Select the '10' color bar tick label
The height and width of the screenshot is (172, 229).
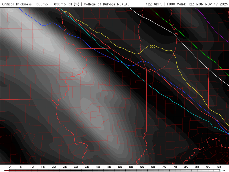pos(32,167)
